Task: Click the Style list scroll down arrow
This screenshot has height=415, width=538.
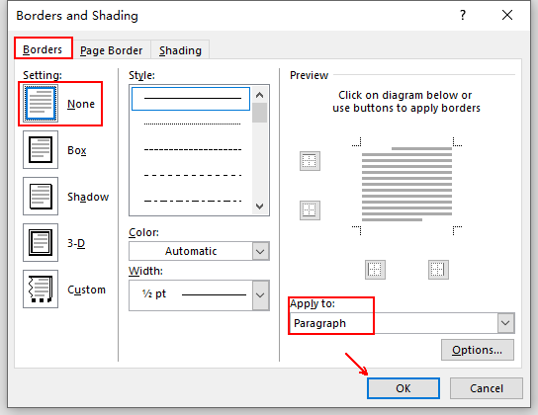Action: click(260, 207)
